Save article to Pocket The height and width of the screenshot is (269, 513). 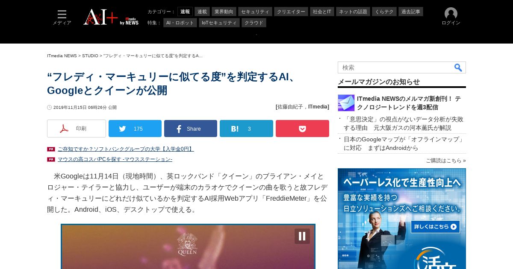pyautogui.click(x=302, y=129)
